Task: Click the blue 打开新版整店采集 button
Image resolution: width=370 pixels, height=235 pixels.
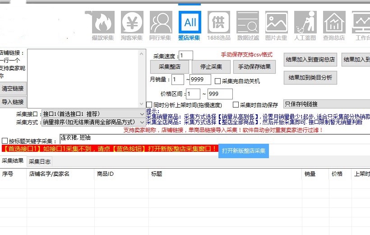Action: click(244, 150)
